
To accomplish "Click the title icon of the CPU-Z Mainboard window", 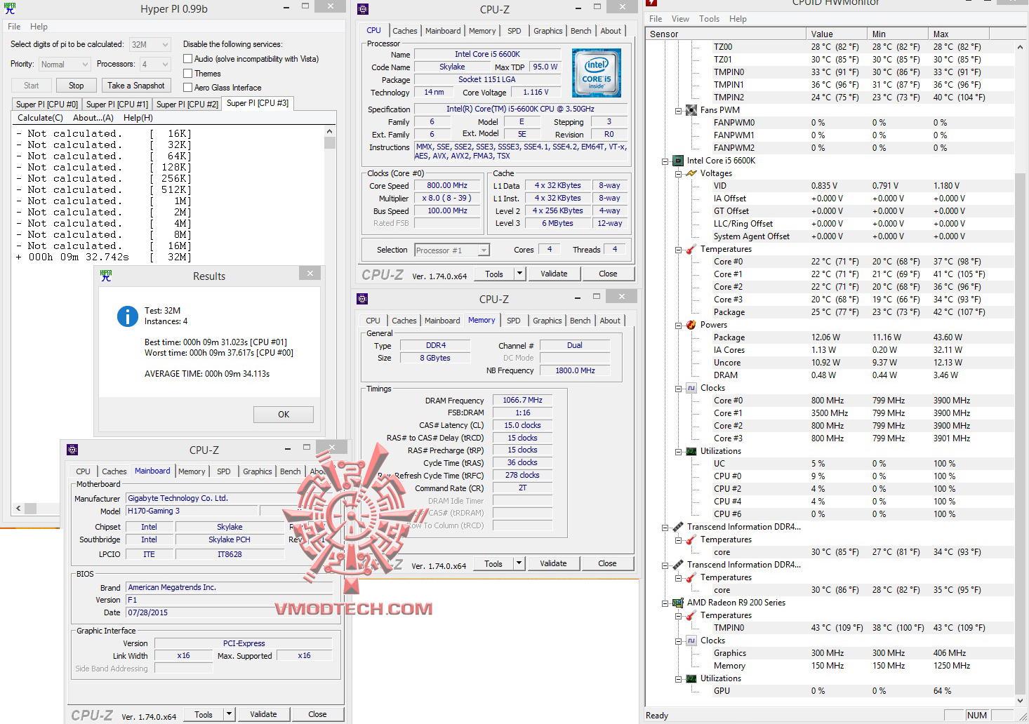I will [72, 450].
